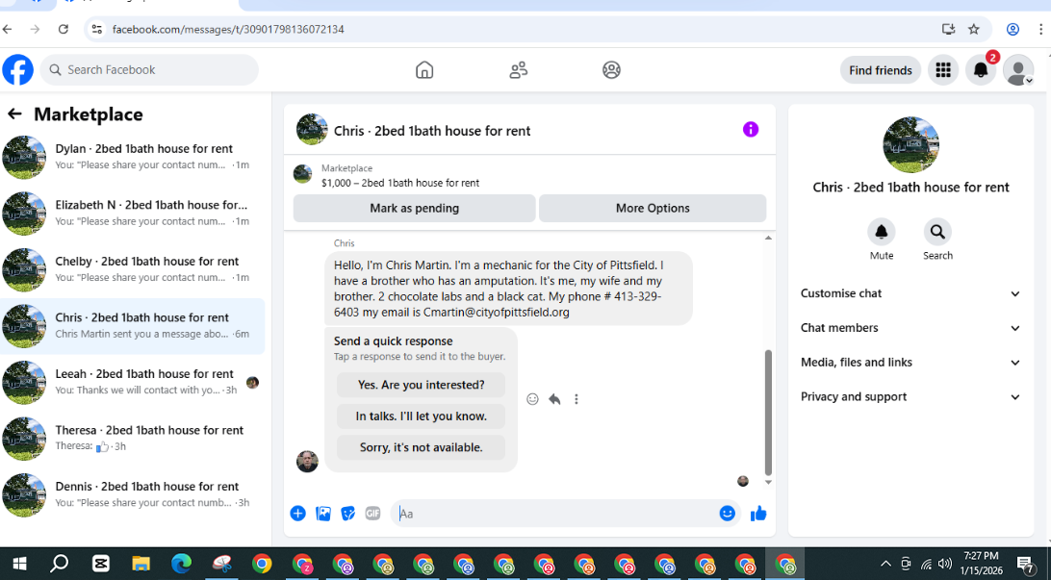The image size is (1051, 580).
Task: Expand the Chat members section
Action: tap(910, 327)
